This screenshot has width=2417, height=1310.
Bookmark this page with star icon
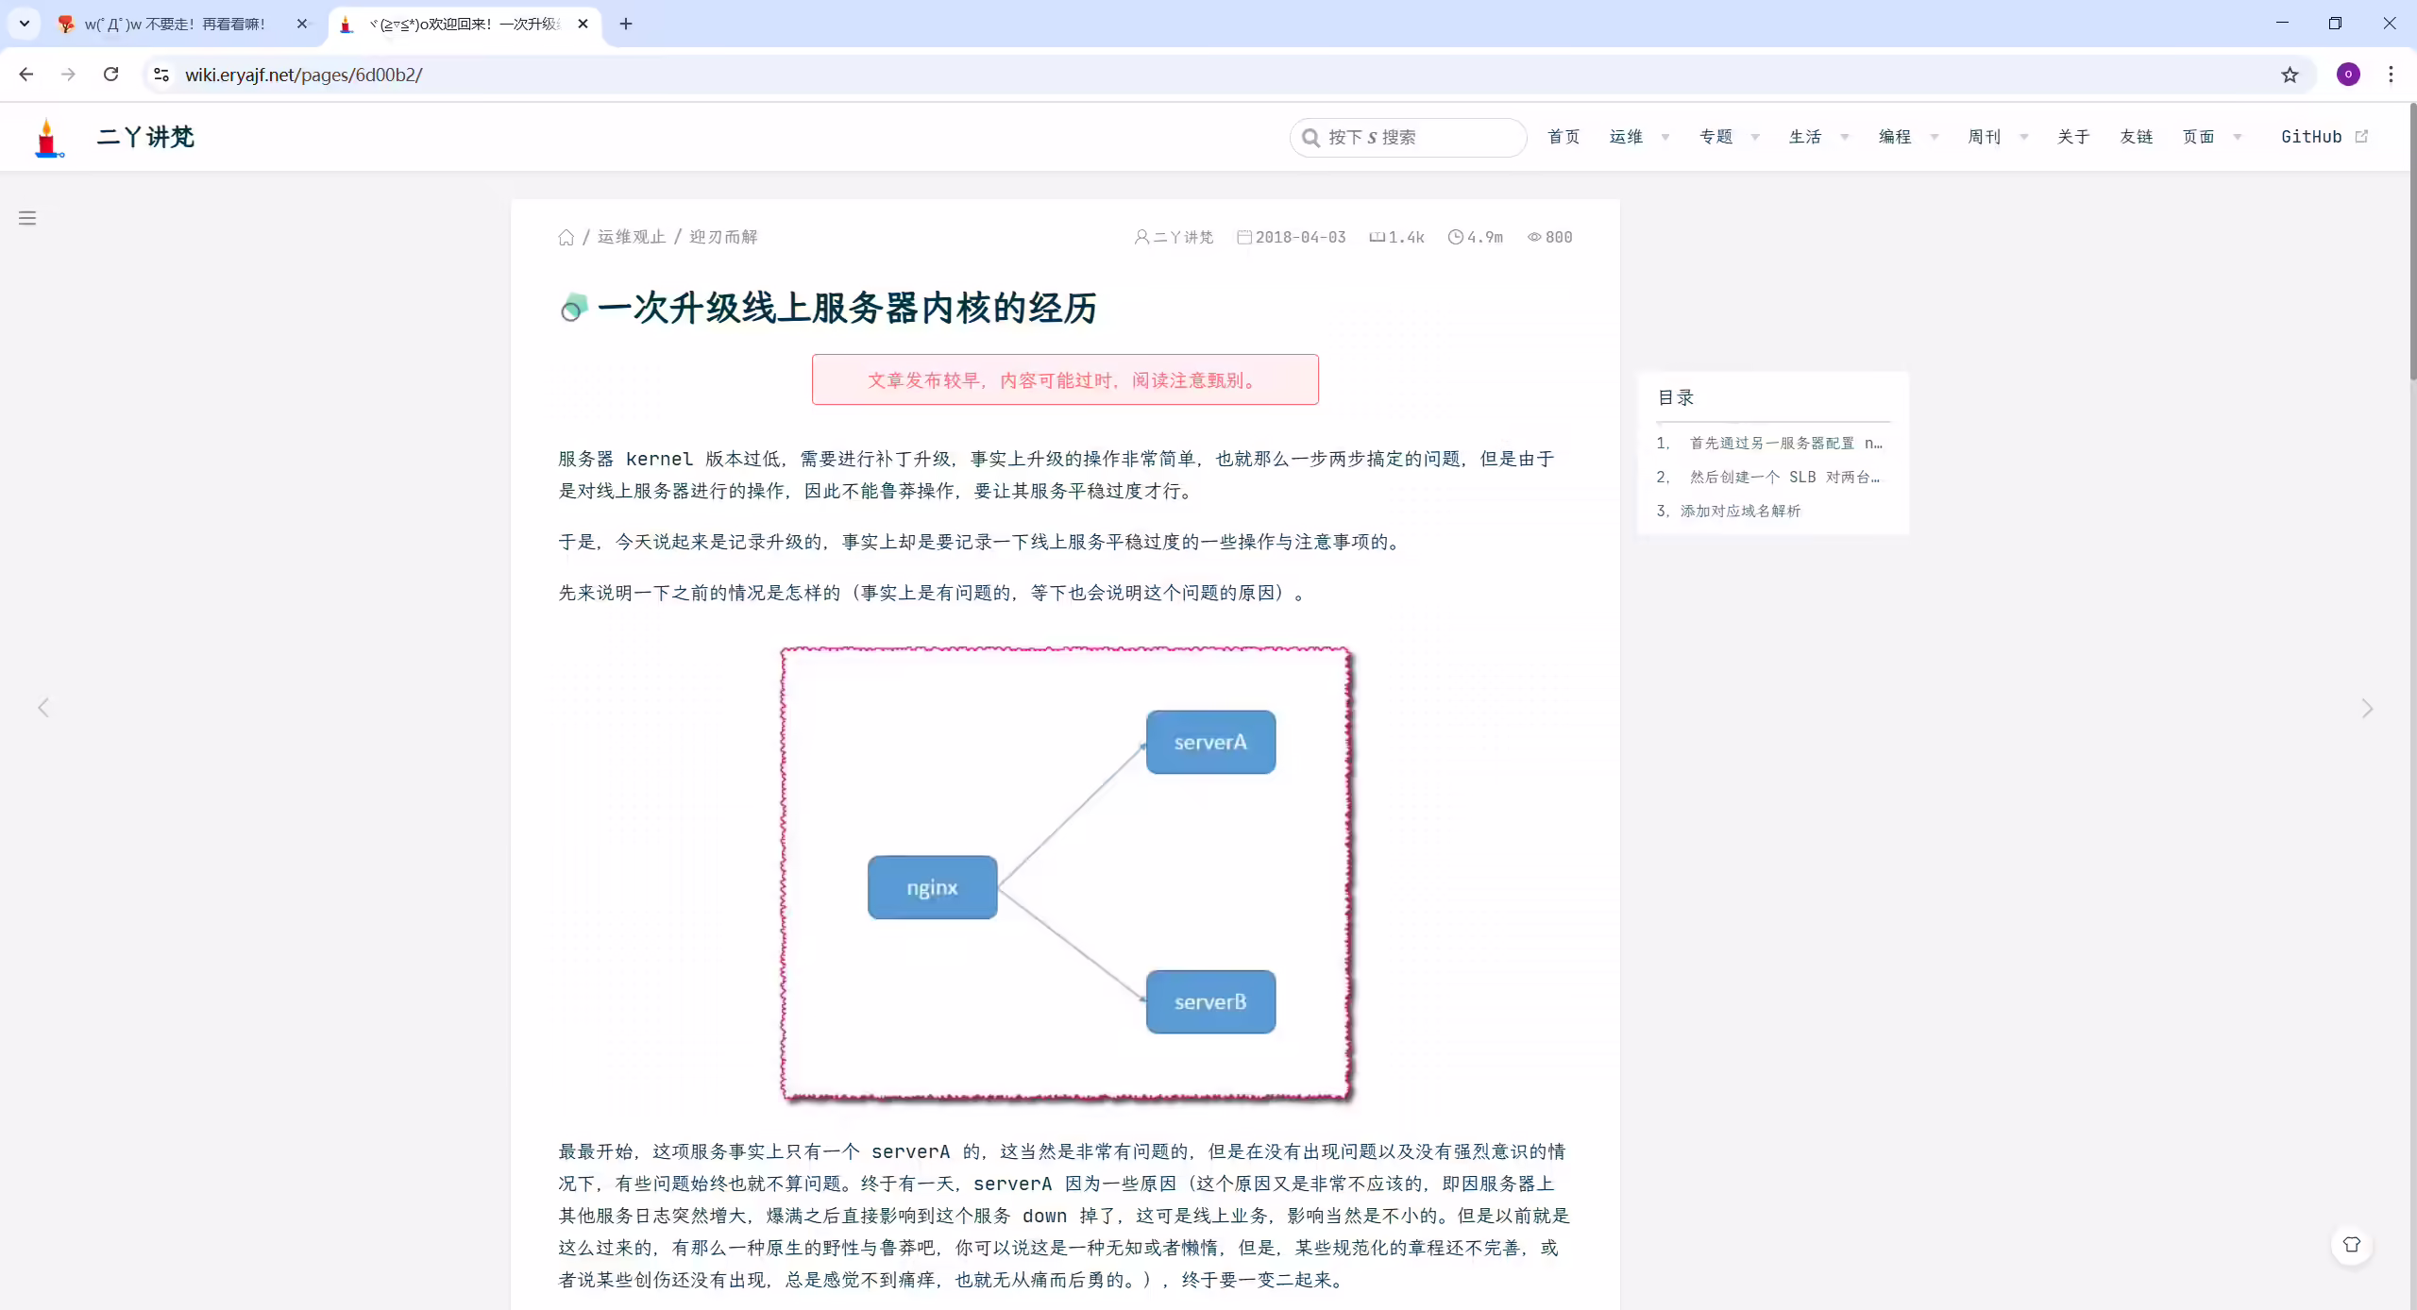pos(2290,75)
